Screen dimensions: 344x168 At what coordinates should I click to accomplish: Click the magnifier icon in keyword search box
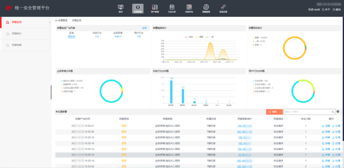click(333, 112)
